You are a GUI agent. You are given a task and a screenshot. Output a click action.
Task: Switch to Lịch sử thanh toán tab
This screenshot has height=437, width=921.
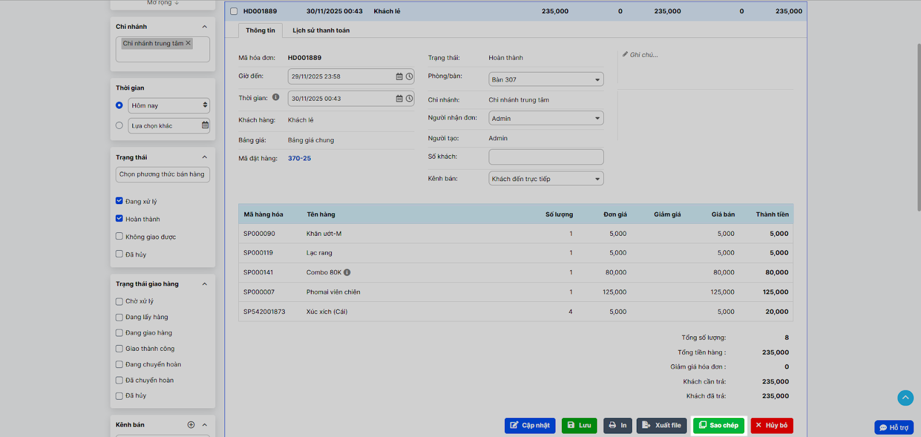point(321,30)
